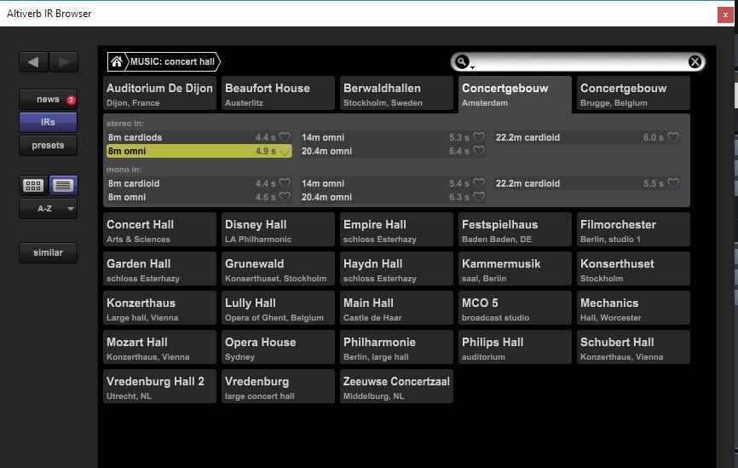The width and height of the screenshot is (738, 468).
Task: Switch to grid view icon
Action: (x=33, y=186)
